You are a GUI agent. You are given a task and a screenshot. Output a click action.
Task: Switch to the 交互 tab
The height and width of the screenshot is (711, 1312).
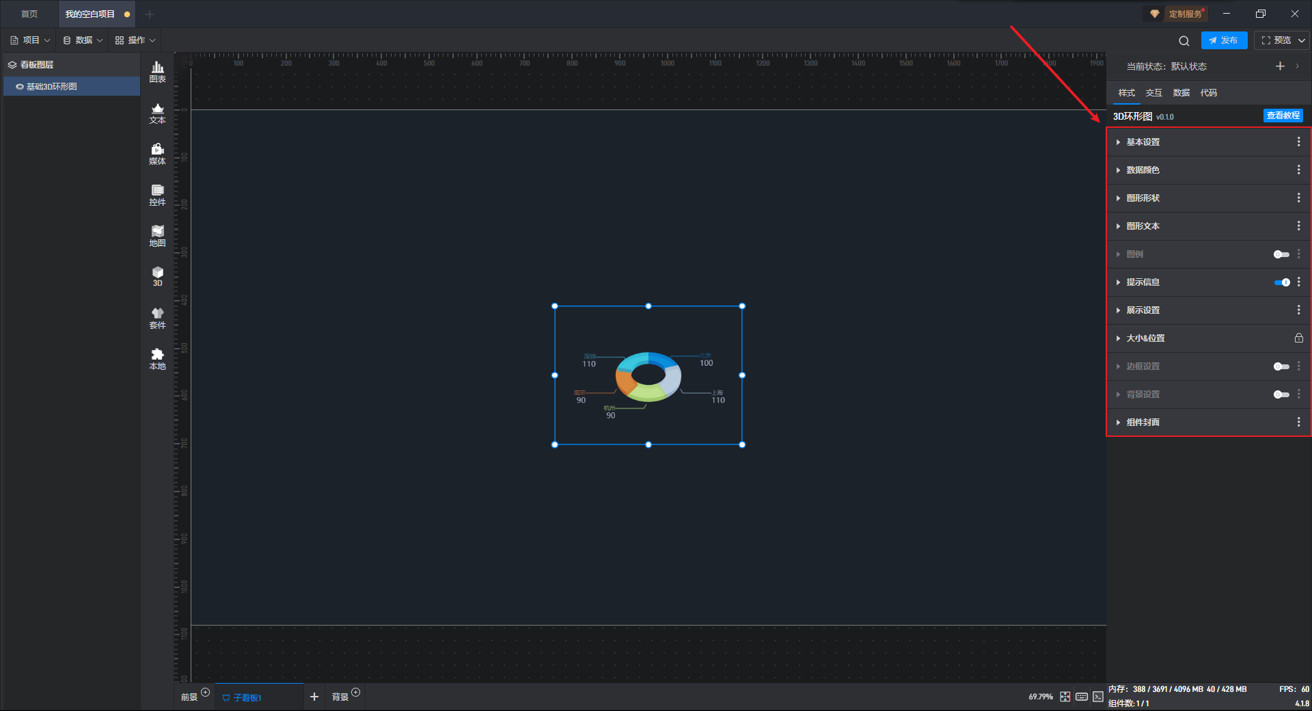click(x=1153, y=93)
